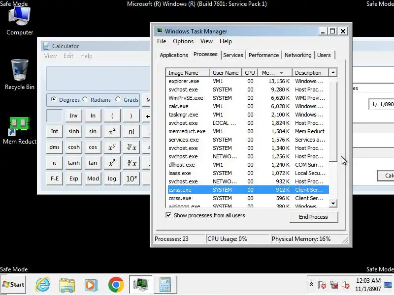
Task: Sort processes by Image Name column
Action: coord(188,72)
